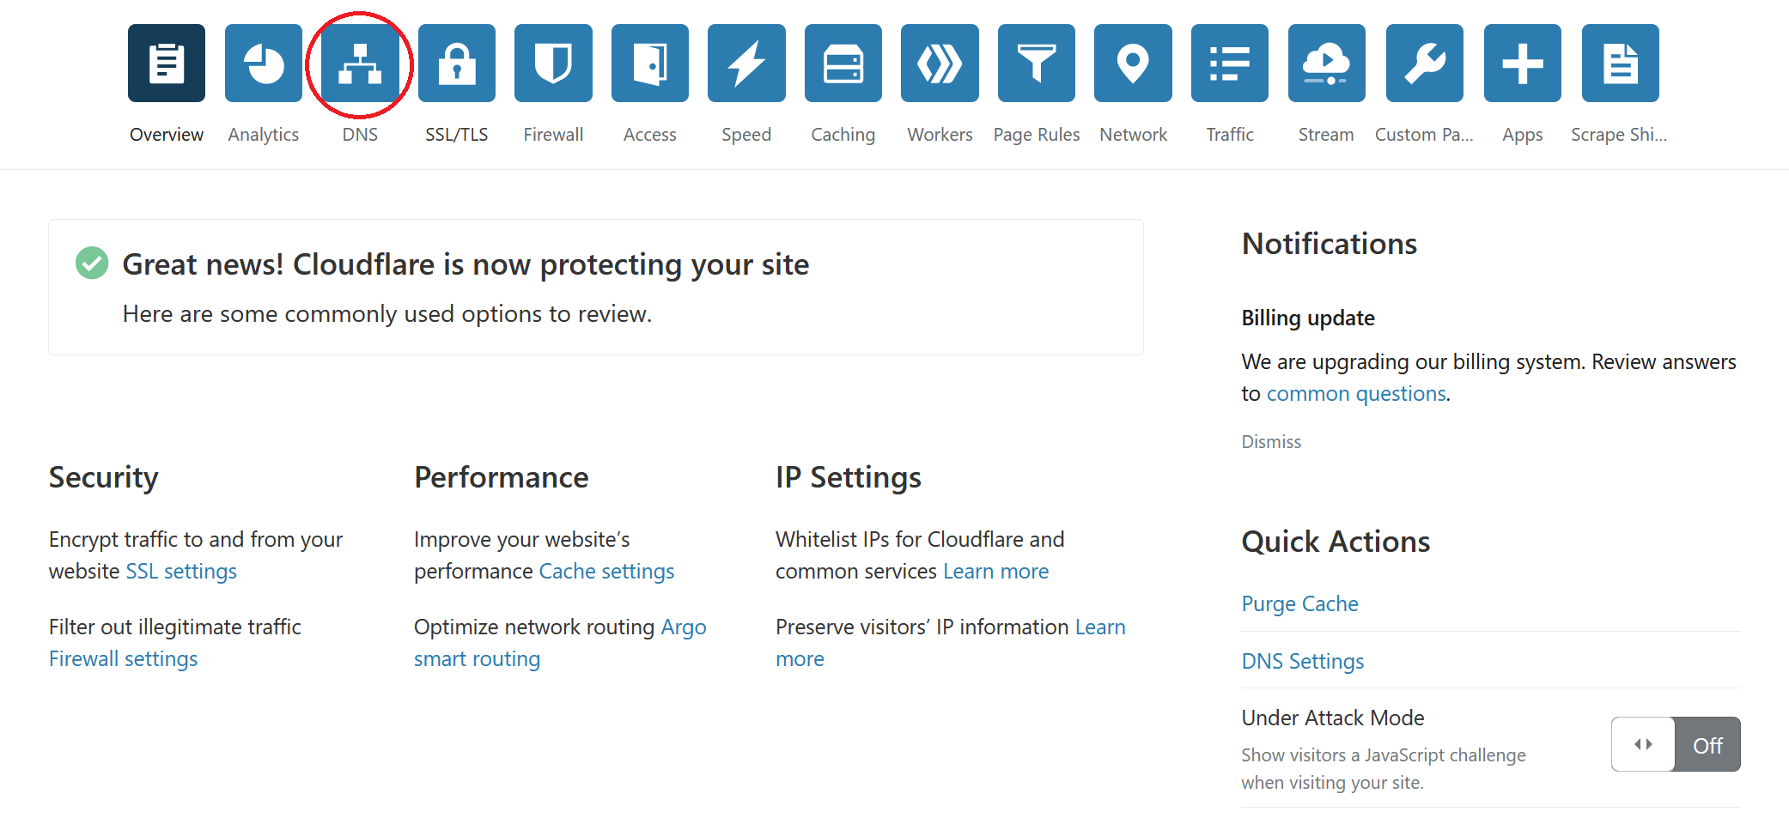Open the Network location pin icon
Screen dimensions: 1789x824
pos(1133,64)
